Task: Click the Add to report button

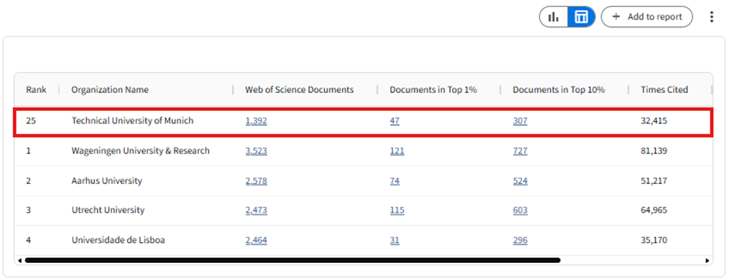Action: click(647, 17)
